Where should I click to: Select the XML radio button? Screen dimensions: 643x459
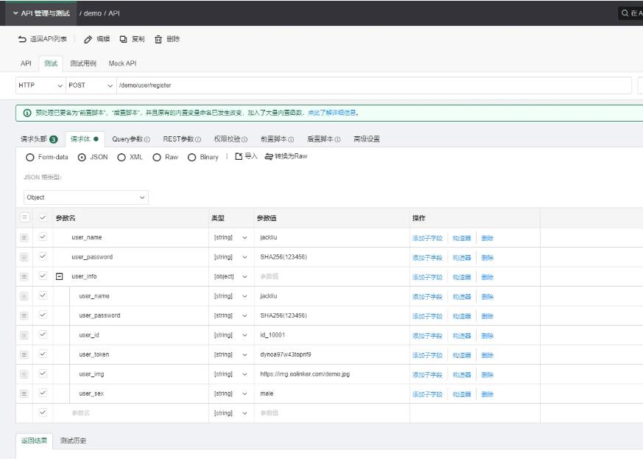coord(122,157)
